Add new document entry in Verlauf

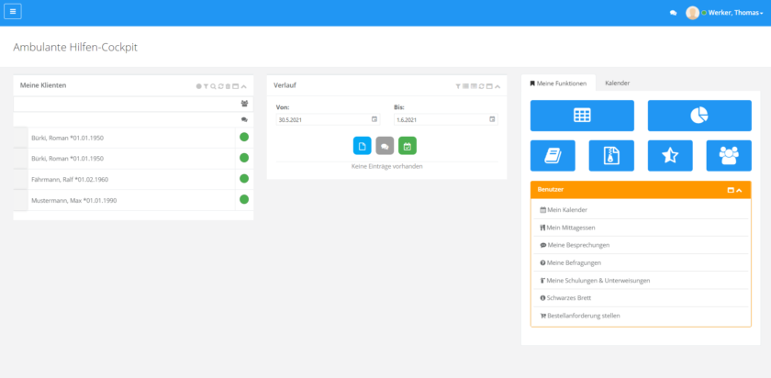click(x=362, y=146)
